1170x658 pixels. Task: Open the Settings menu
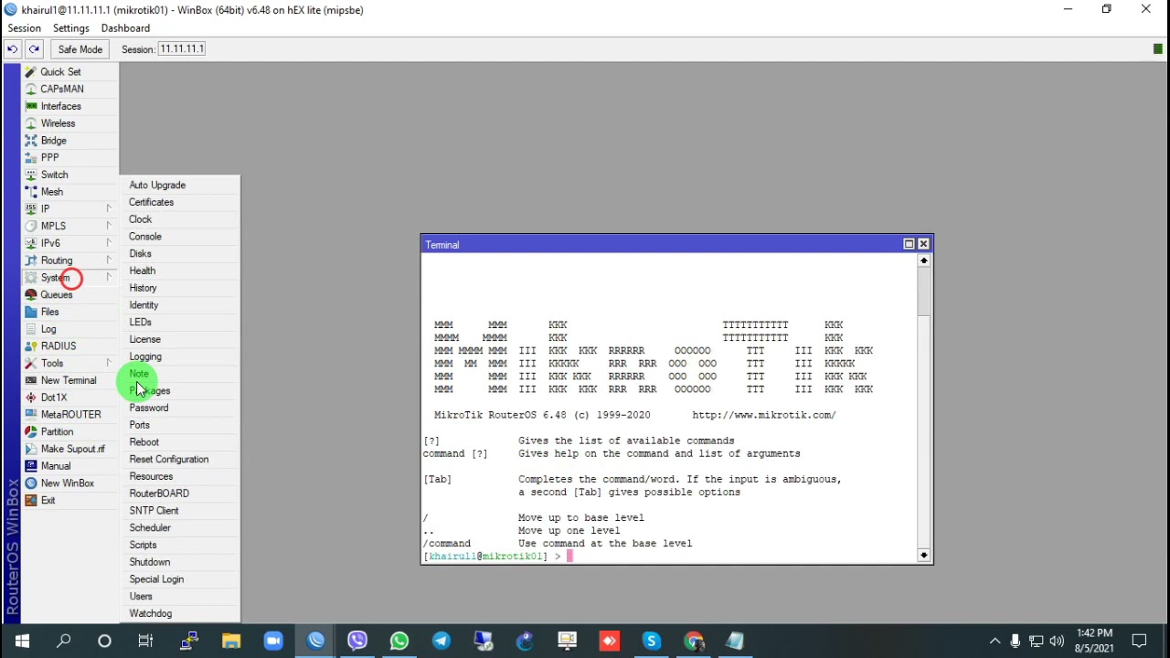70,28
